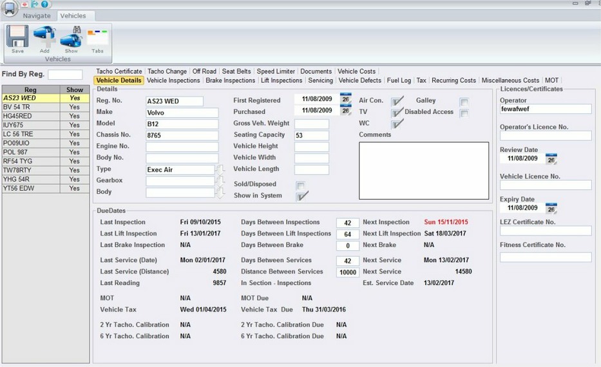Viewport: 601px width, 367px height.
Task: Toggle the WC checkbox
Action: click(x=397, y=124)
